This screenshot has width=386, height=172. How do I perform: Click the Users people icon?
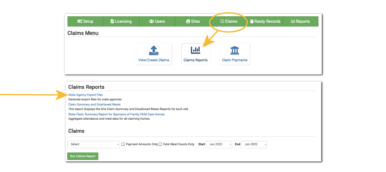pos(151,21)
